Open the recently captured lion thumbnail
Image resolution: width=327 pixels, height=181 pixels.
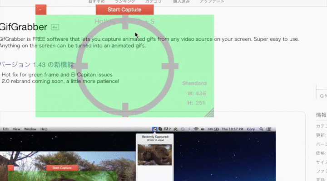point(155,155)
